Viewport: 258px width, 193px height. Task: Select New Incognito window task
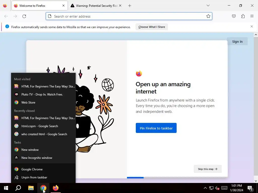(43, 158)
